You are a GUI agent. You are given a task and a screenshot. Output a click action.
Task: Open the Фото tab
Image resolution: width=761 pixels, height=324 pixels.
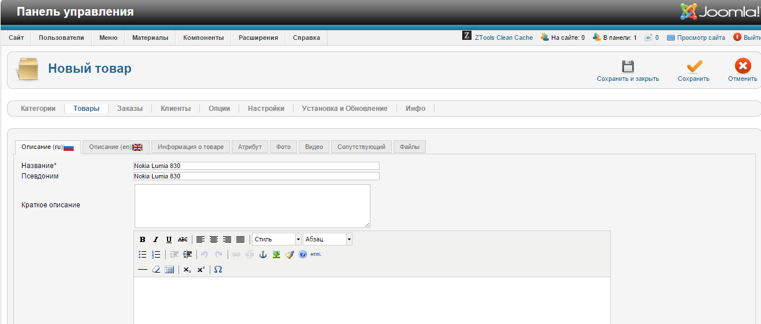[x=283, y=147]
